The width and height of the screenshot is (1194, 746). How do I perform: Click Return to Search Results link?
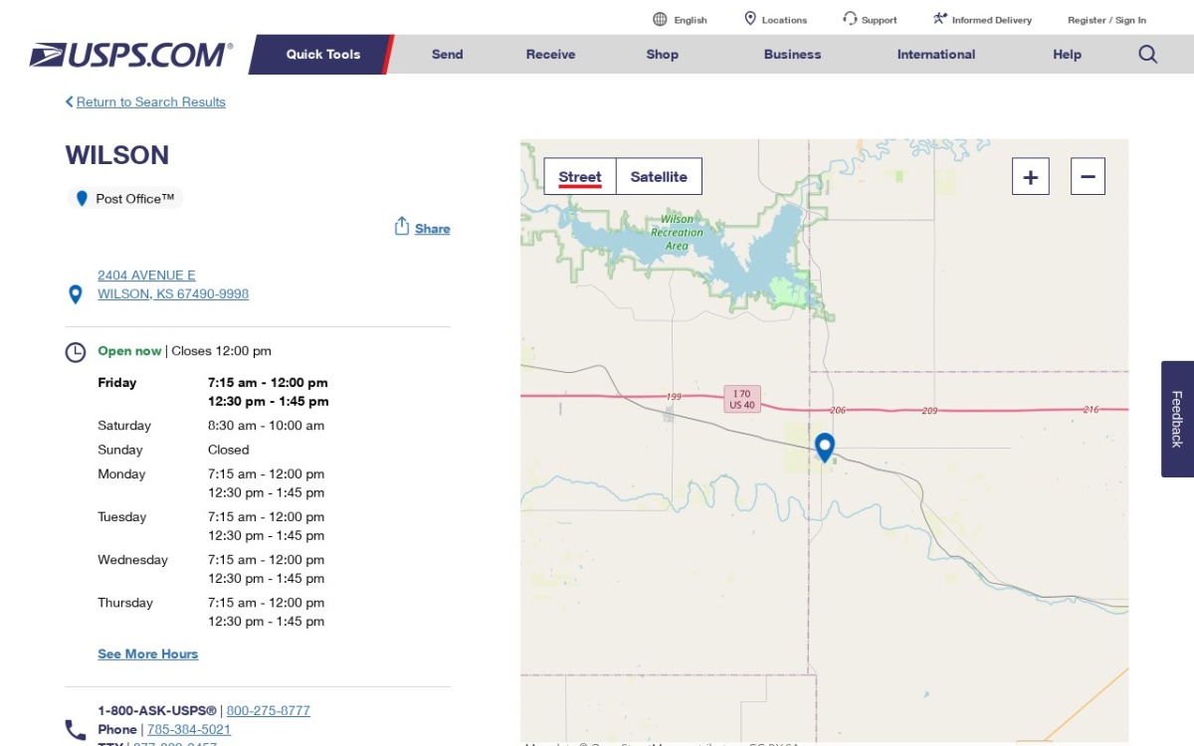pos(151,101)
